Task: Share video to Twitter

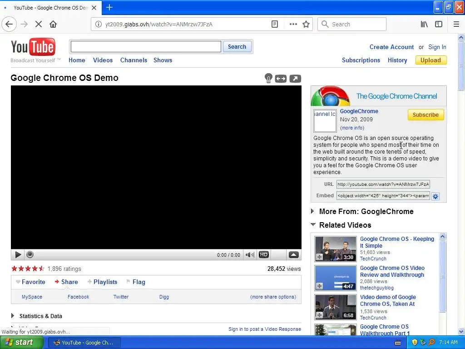Action: click(121, 297)
